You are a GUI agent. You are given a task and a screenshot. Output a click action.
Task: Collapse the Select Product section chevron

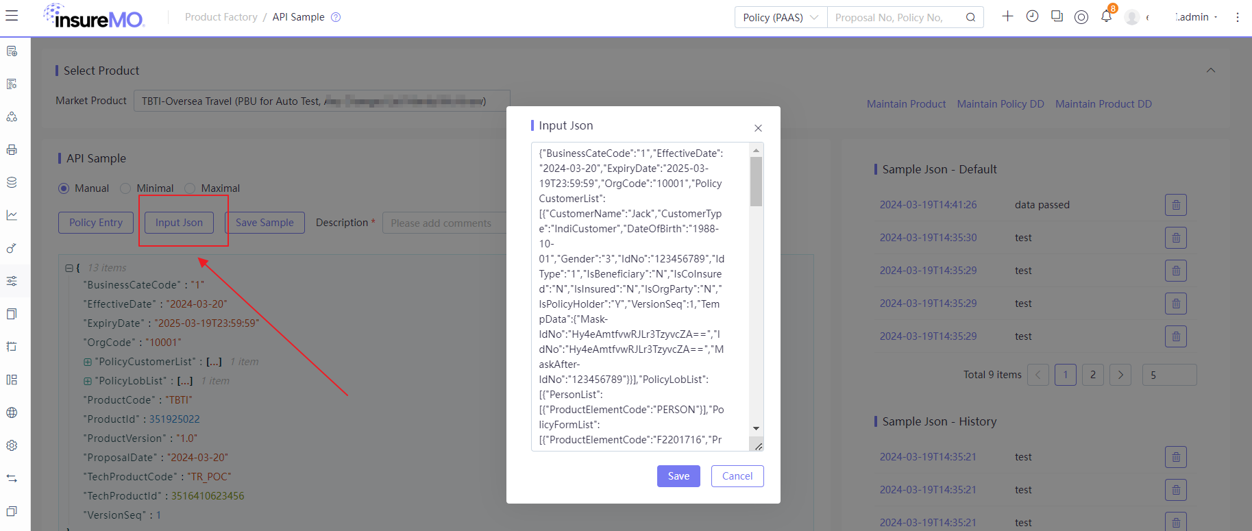pos(1211,71)
